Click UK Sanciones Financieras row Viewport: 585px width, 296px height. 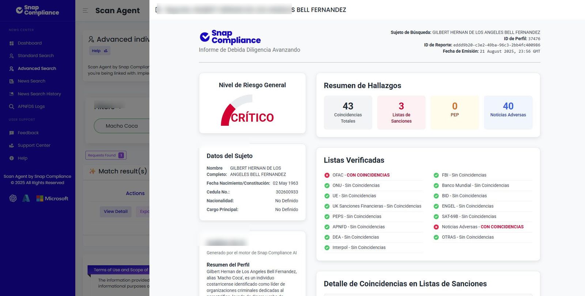coord(373,206)
